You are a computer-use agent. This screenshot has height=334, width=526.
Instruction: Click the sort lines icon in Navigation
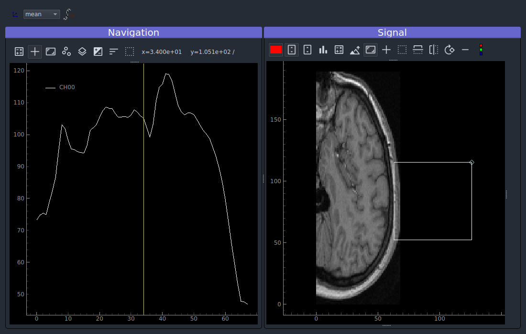coord(114,52)
